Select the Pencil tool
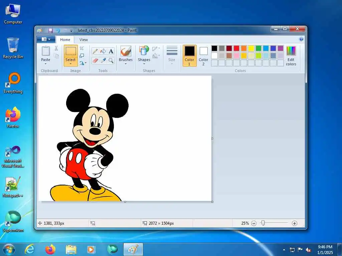The image size is (342, 256). coord(95,51)
